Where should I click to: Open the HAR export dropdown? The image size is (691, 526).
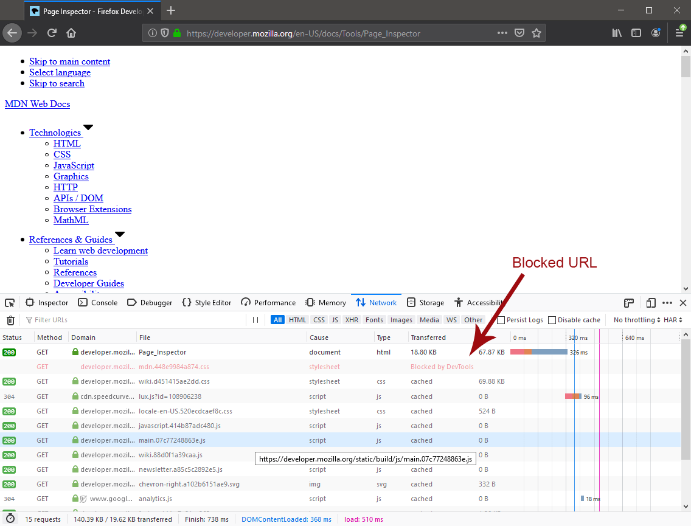click(x=672, y=320)
